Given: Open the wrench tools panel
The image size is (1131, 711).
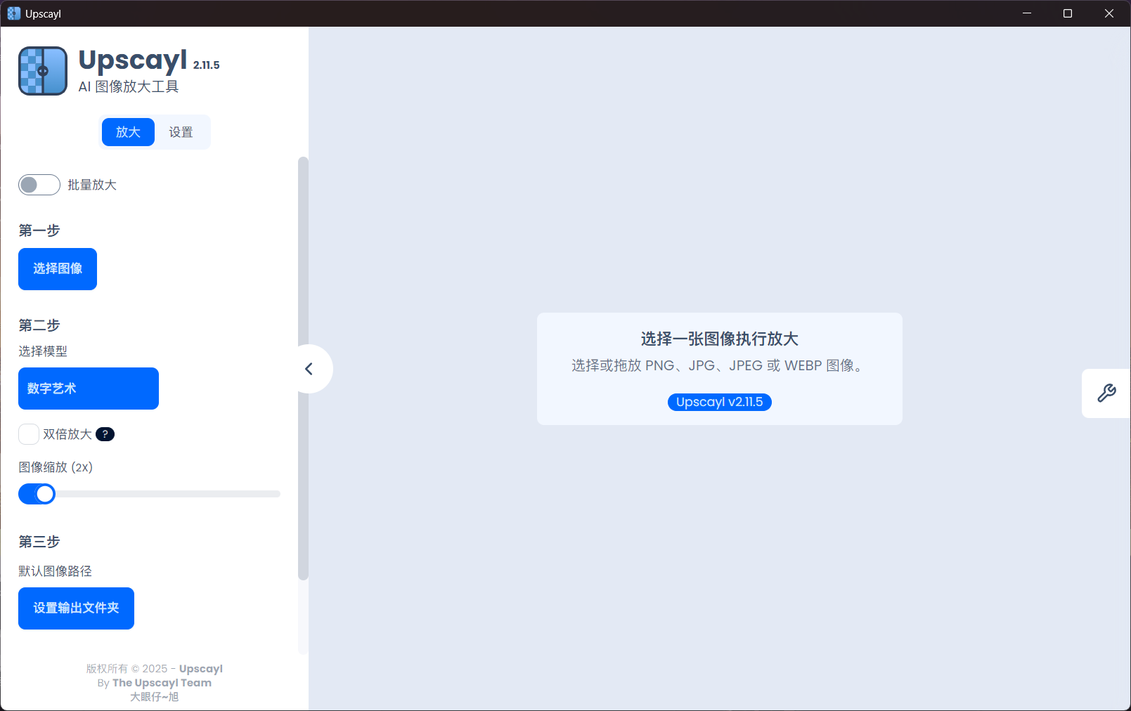Looking at the screenshot, I should (1106, 393).
